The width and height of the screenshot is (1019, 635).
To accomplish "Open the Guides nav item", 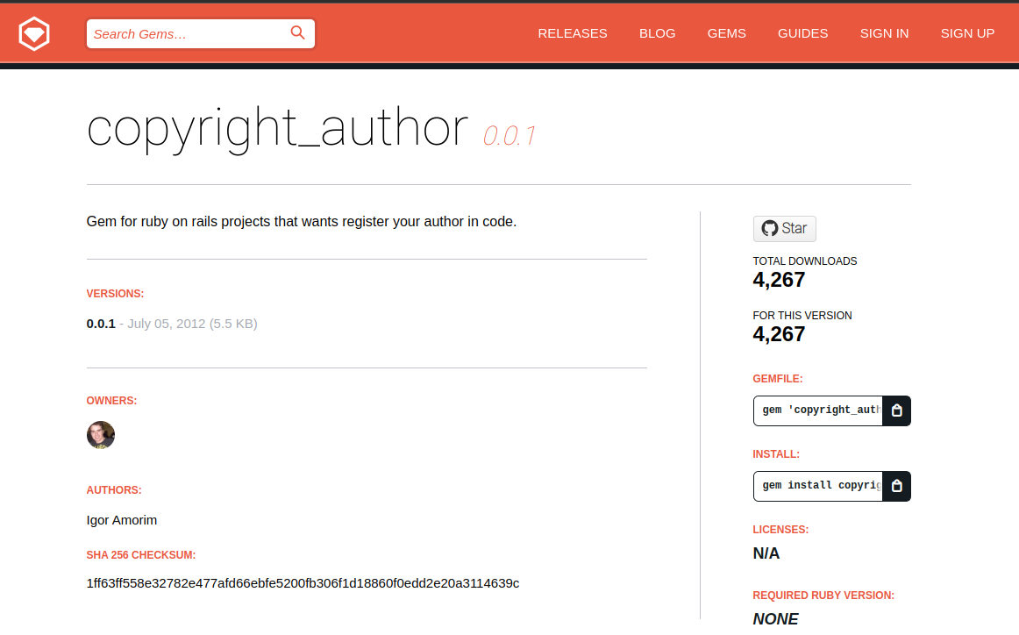I will pos(802,33).
